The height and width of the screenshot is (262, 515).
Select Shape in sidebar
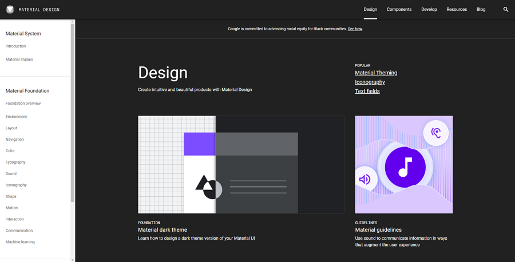pos(11,196)
